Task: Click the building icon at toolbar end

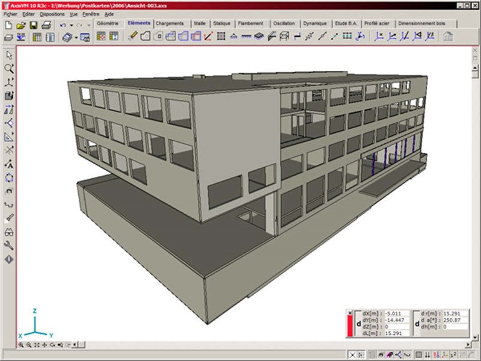Action: 448,37
